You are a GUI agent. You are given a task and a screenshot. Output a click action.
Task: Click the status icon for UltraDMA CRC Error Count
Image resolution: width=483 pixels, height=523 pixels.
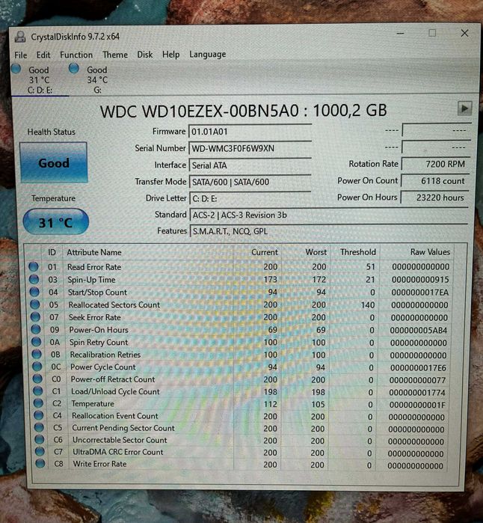click(x=40, y=452)
